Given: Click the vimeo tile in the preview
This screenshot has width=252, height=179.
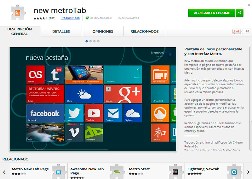Looking at the screenshot, I should point(74,133).
